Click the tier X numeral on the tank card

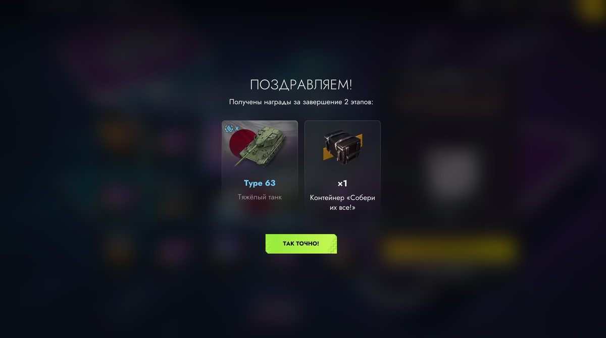click(x=237, y=129)
